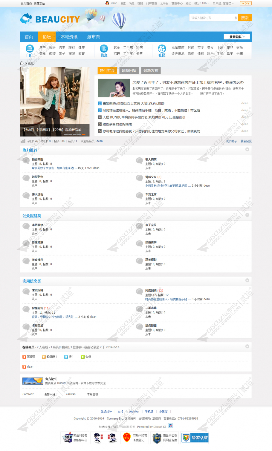The height and width of the screenshot is (451, 272).
Task: Open the featured post portrait thumbnail
Action: click(x=114, y=88)
